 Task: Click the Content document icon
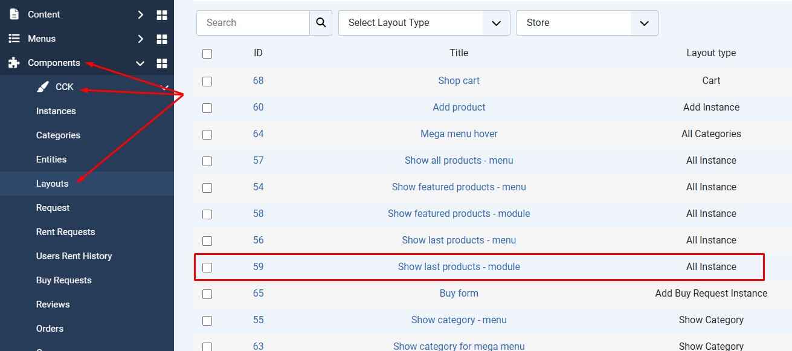point(14,14)
